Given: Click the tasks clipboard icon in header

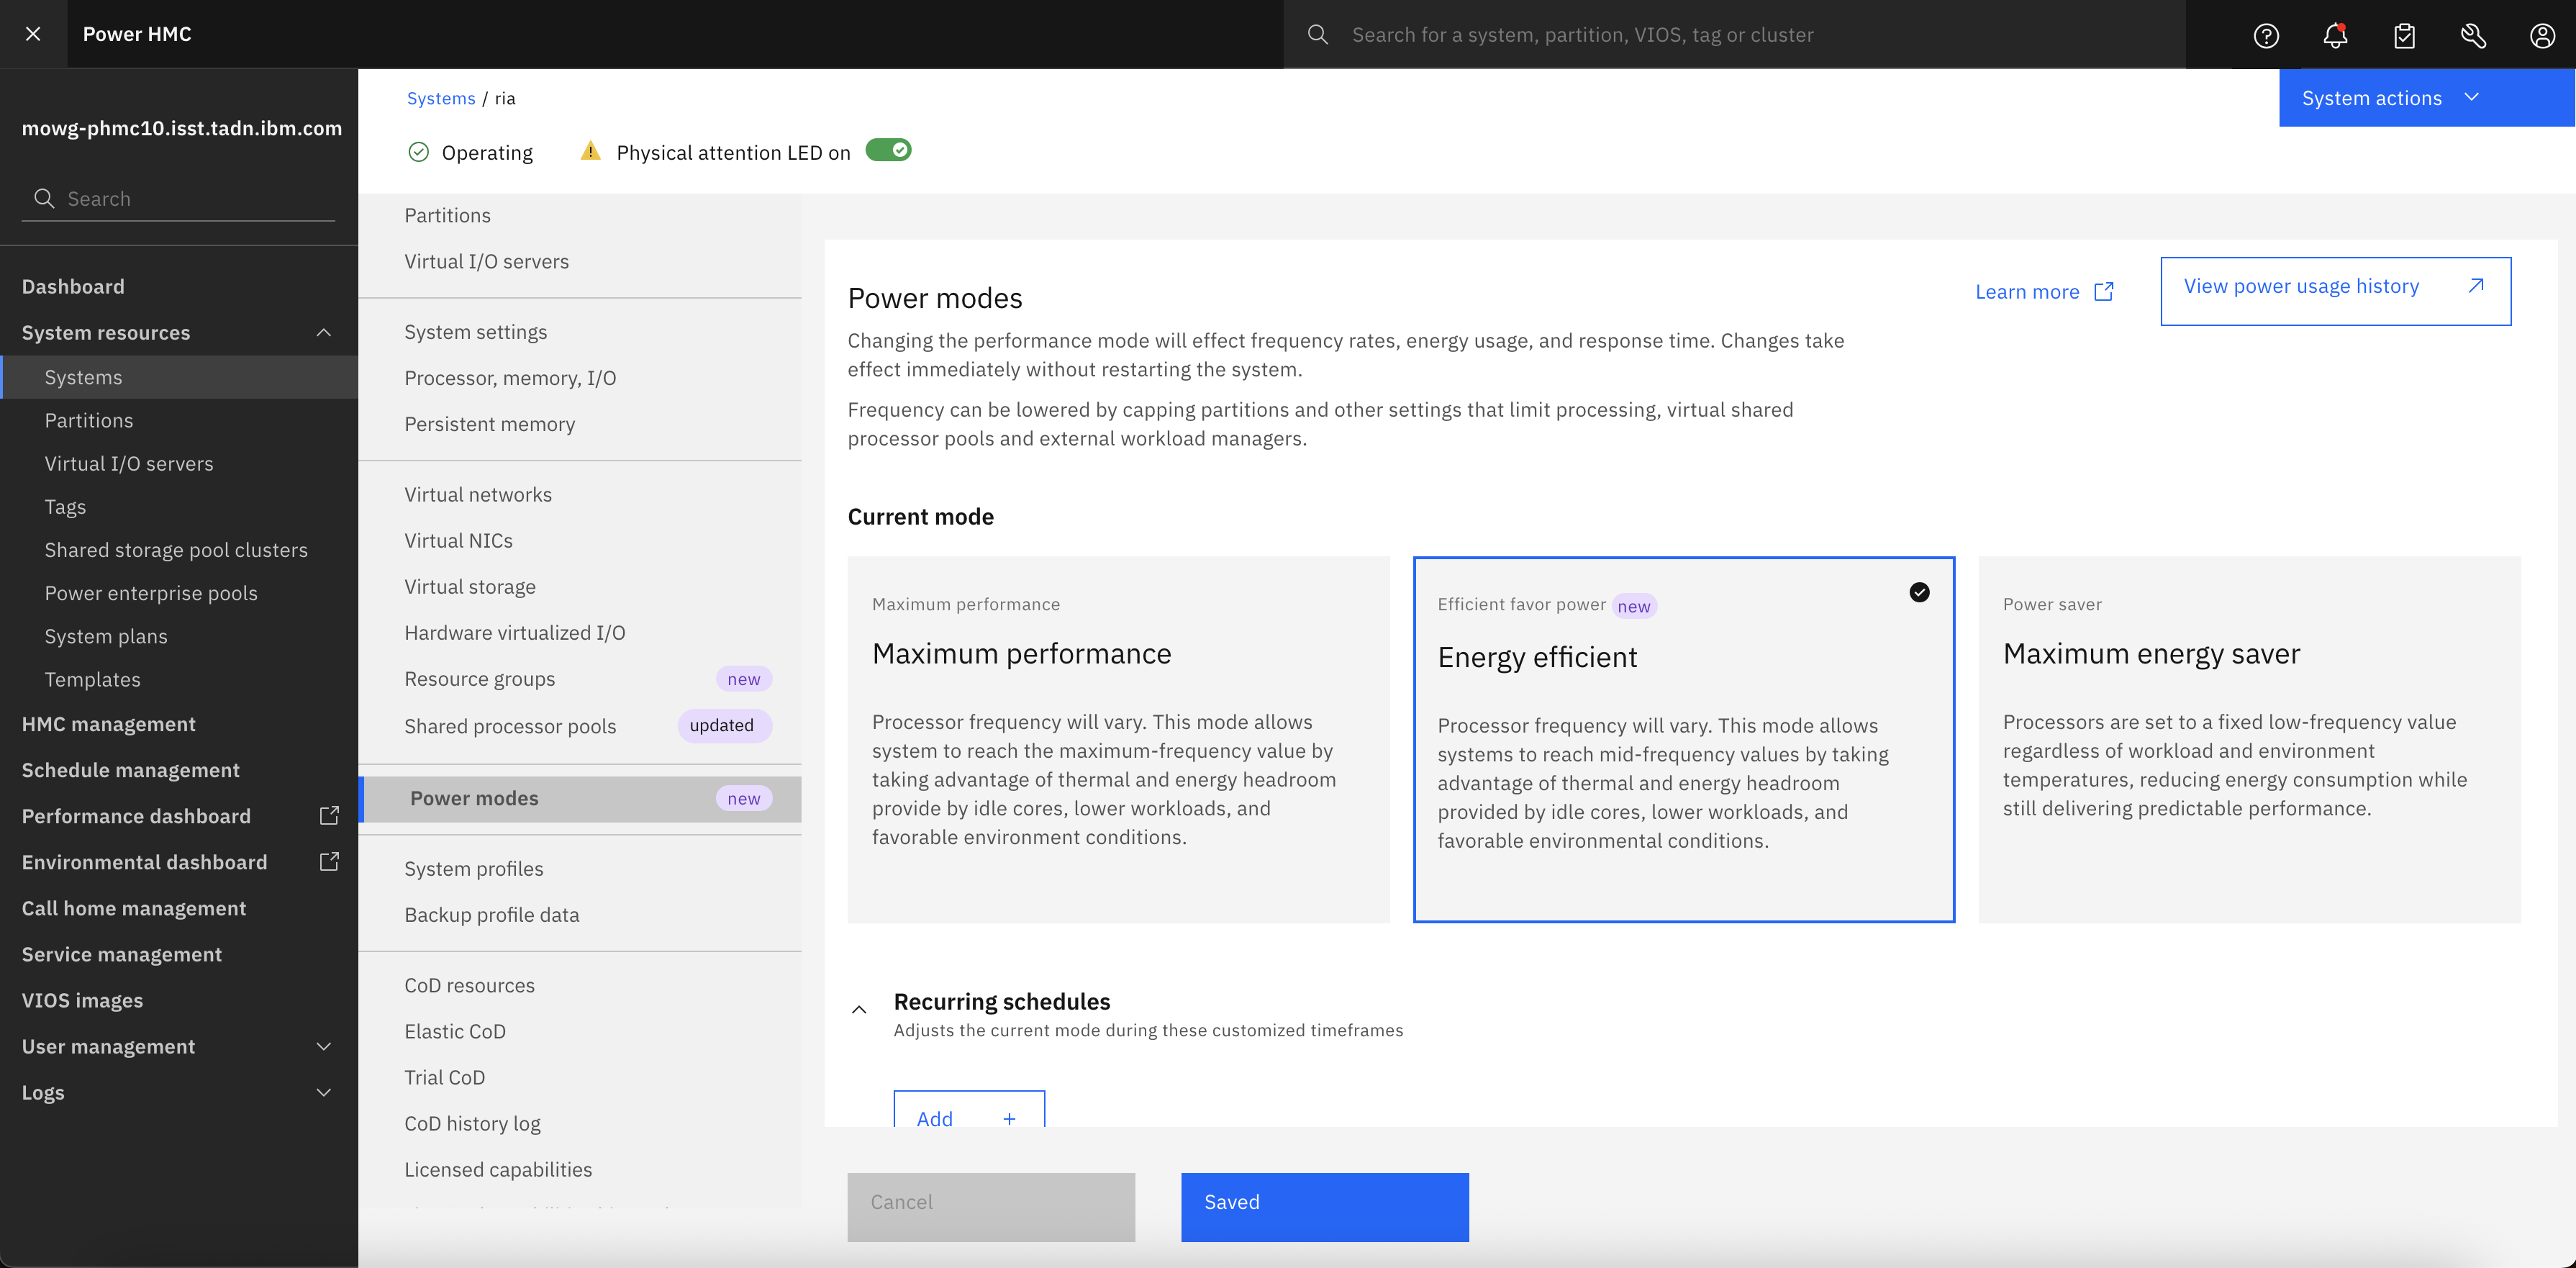Looking at the screenshot, I should pos(2405,34).
